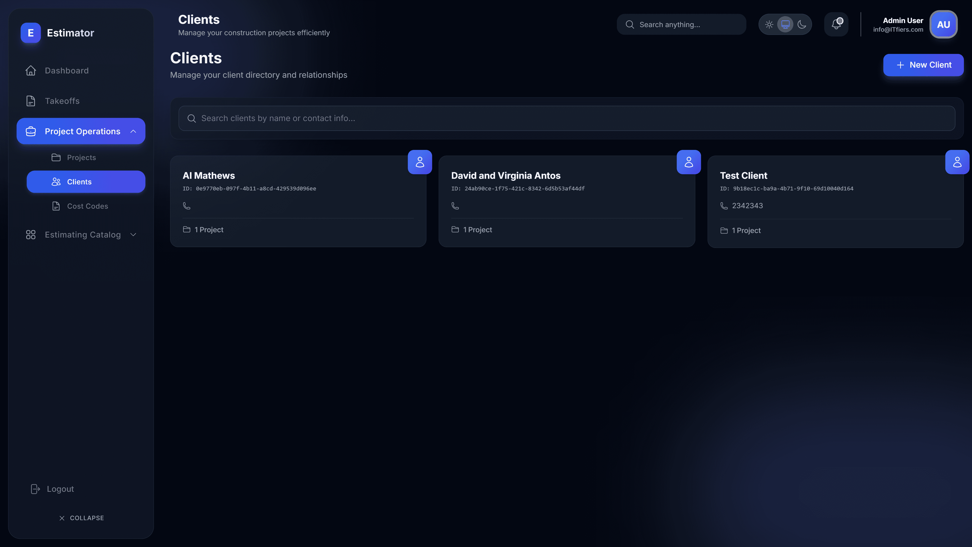This screenshot has width=972, height=547.
Task: Switch to light theme sun toggle
Action: click(769, 25)
